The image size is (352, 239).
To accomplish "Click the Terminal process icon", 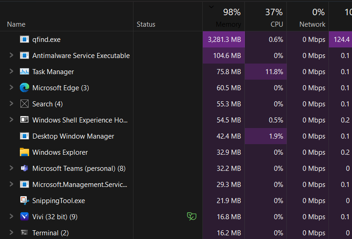I will [24, 233].
